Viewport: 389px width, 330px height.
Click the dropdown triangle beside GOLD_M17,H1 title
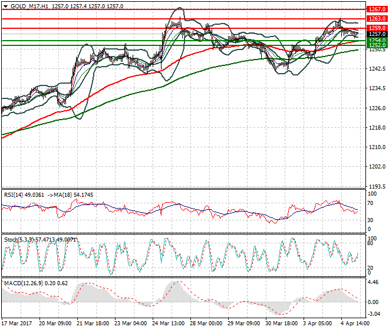point(5,6)
